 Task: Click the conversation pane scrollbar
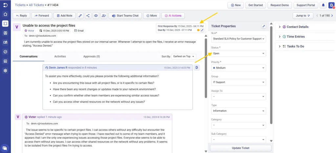[206, 68]
